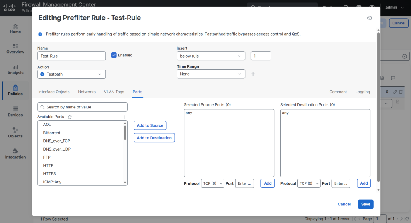This screenshot has height=223, width=411.
Task: Go to first page in background pager
Action: (355, 219)
